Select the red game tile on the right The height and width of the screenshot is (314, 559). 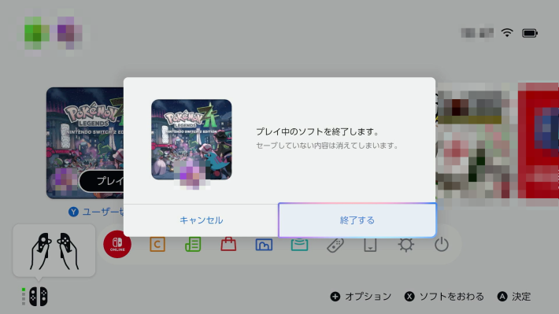[539, 141]
